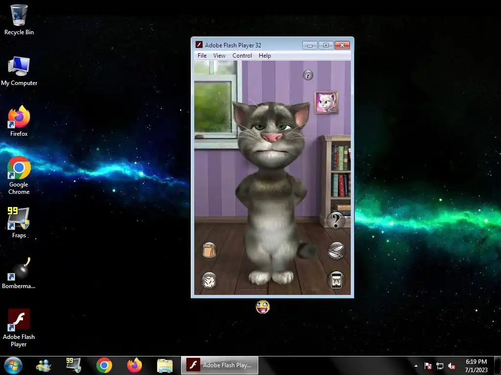This screenshot has height=375, width=501.
Task: Tap the question mark help button
Action: click(336, 220)
